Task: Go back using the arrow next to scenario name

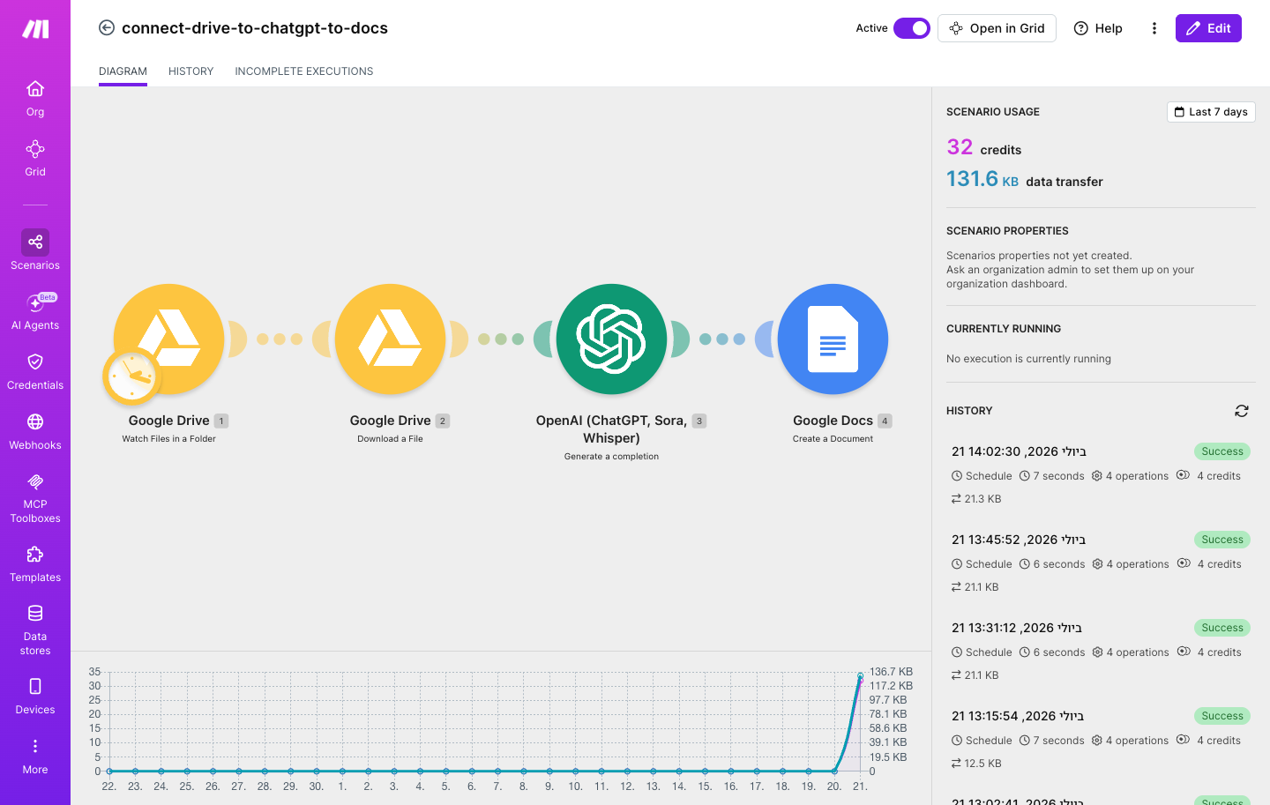Action: point(107,28)
